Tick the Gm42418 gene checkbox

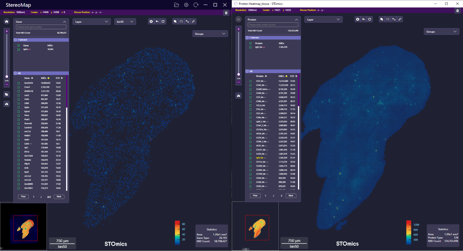19,83
